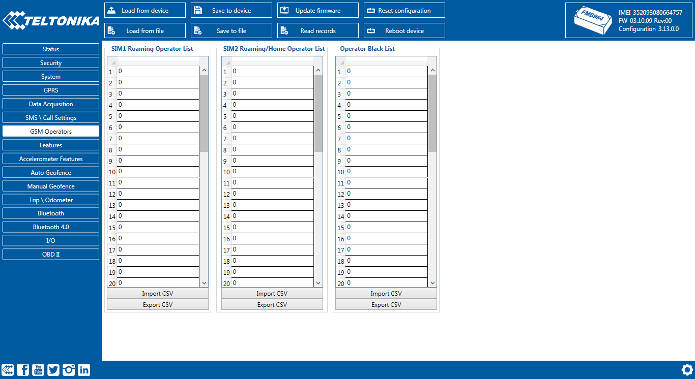Open settings gear in bottom corner
This screenshot has width=695, height=379.
click(687, 370)
